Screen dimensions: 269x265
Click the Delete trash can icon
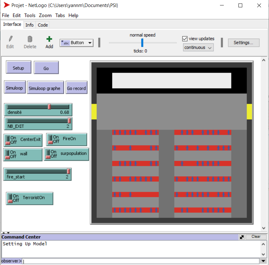coord(30,39)
